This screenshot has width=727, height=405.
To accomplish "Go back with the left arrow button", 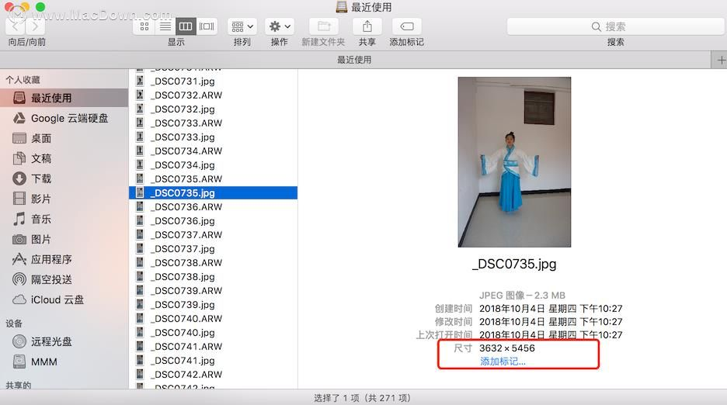I will tap(16, 26).
